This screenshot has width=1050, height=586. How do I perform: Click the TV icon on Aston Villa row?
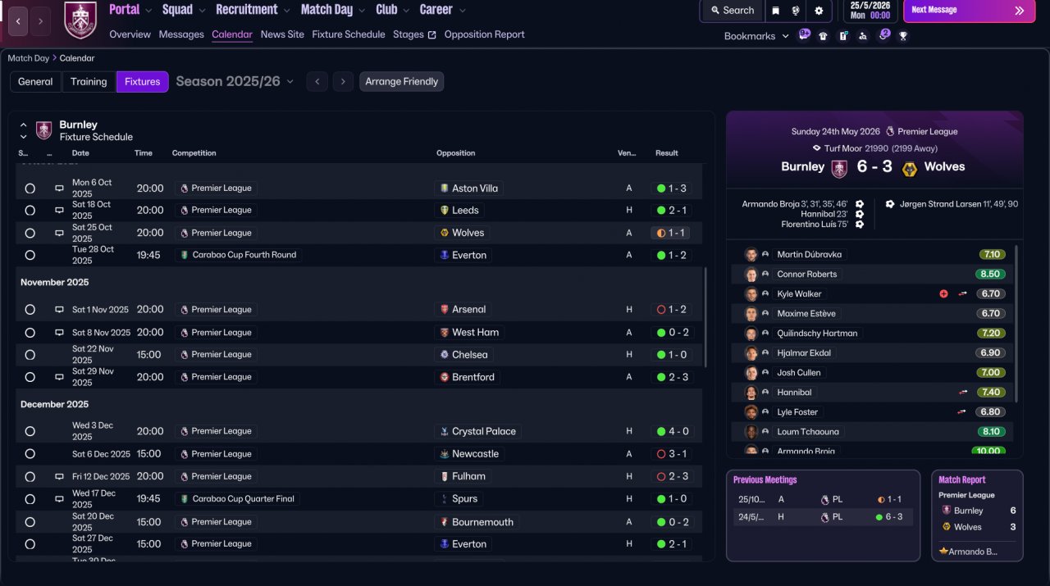(59, 188)
